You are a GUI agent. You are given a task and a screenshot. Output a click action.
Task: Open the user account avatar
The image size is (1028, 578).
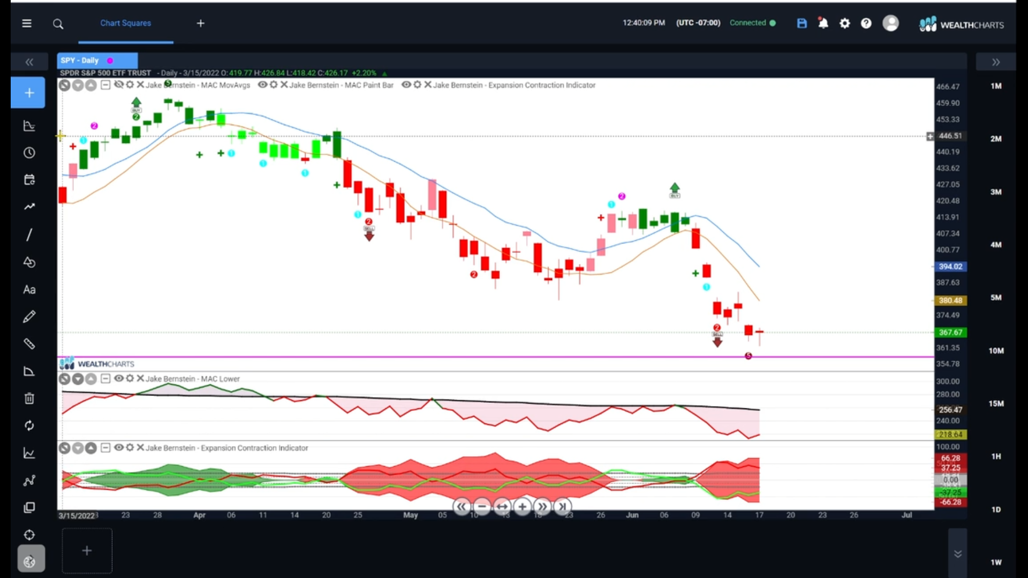click(x=890, y=23)
